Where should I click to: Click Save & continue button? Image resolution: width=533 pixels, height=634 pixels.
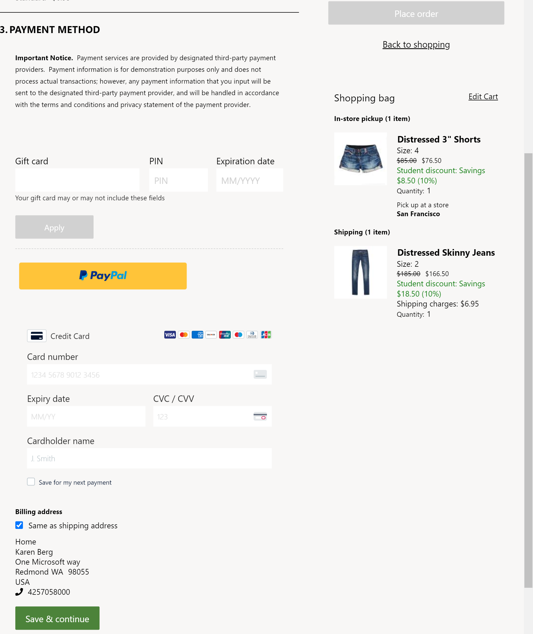pos(57,618)
